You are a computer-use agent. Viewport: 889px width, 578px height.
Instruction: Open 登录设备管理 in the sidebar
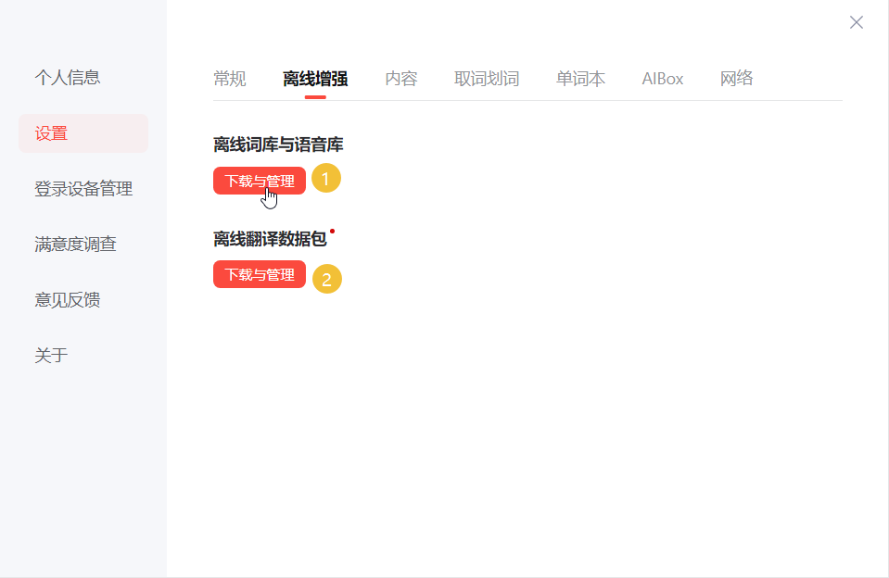[x=83, y=189]
